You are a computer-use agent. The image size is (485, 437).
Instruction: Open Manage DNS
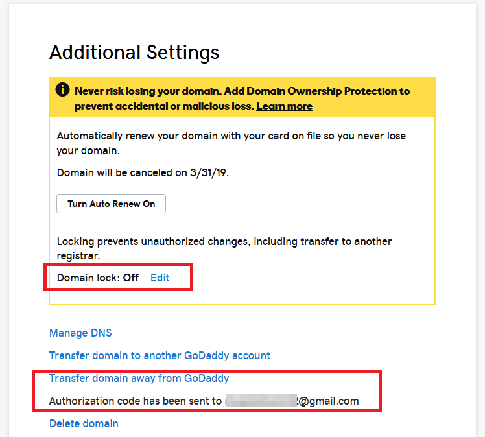[x=80, y=333]
